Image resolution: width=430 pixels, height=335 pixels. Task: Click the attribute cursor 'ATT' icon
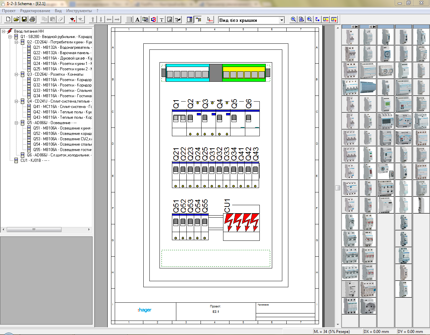coord(210,20)
